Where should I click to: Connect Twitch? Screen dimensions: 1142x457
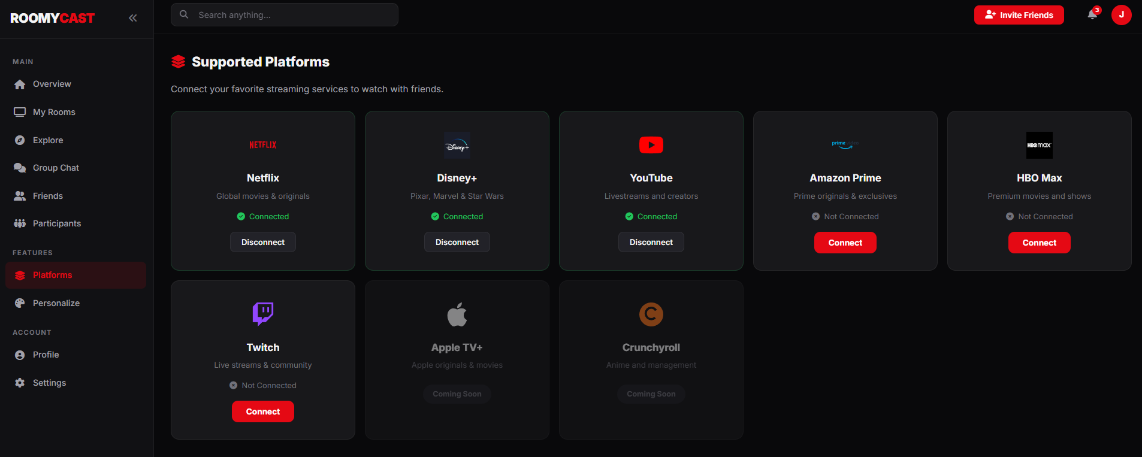263,411
